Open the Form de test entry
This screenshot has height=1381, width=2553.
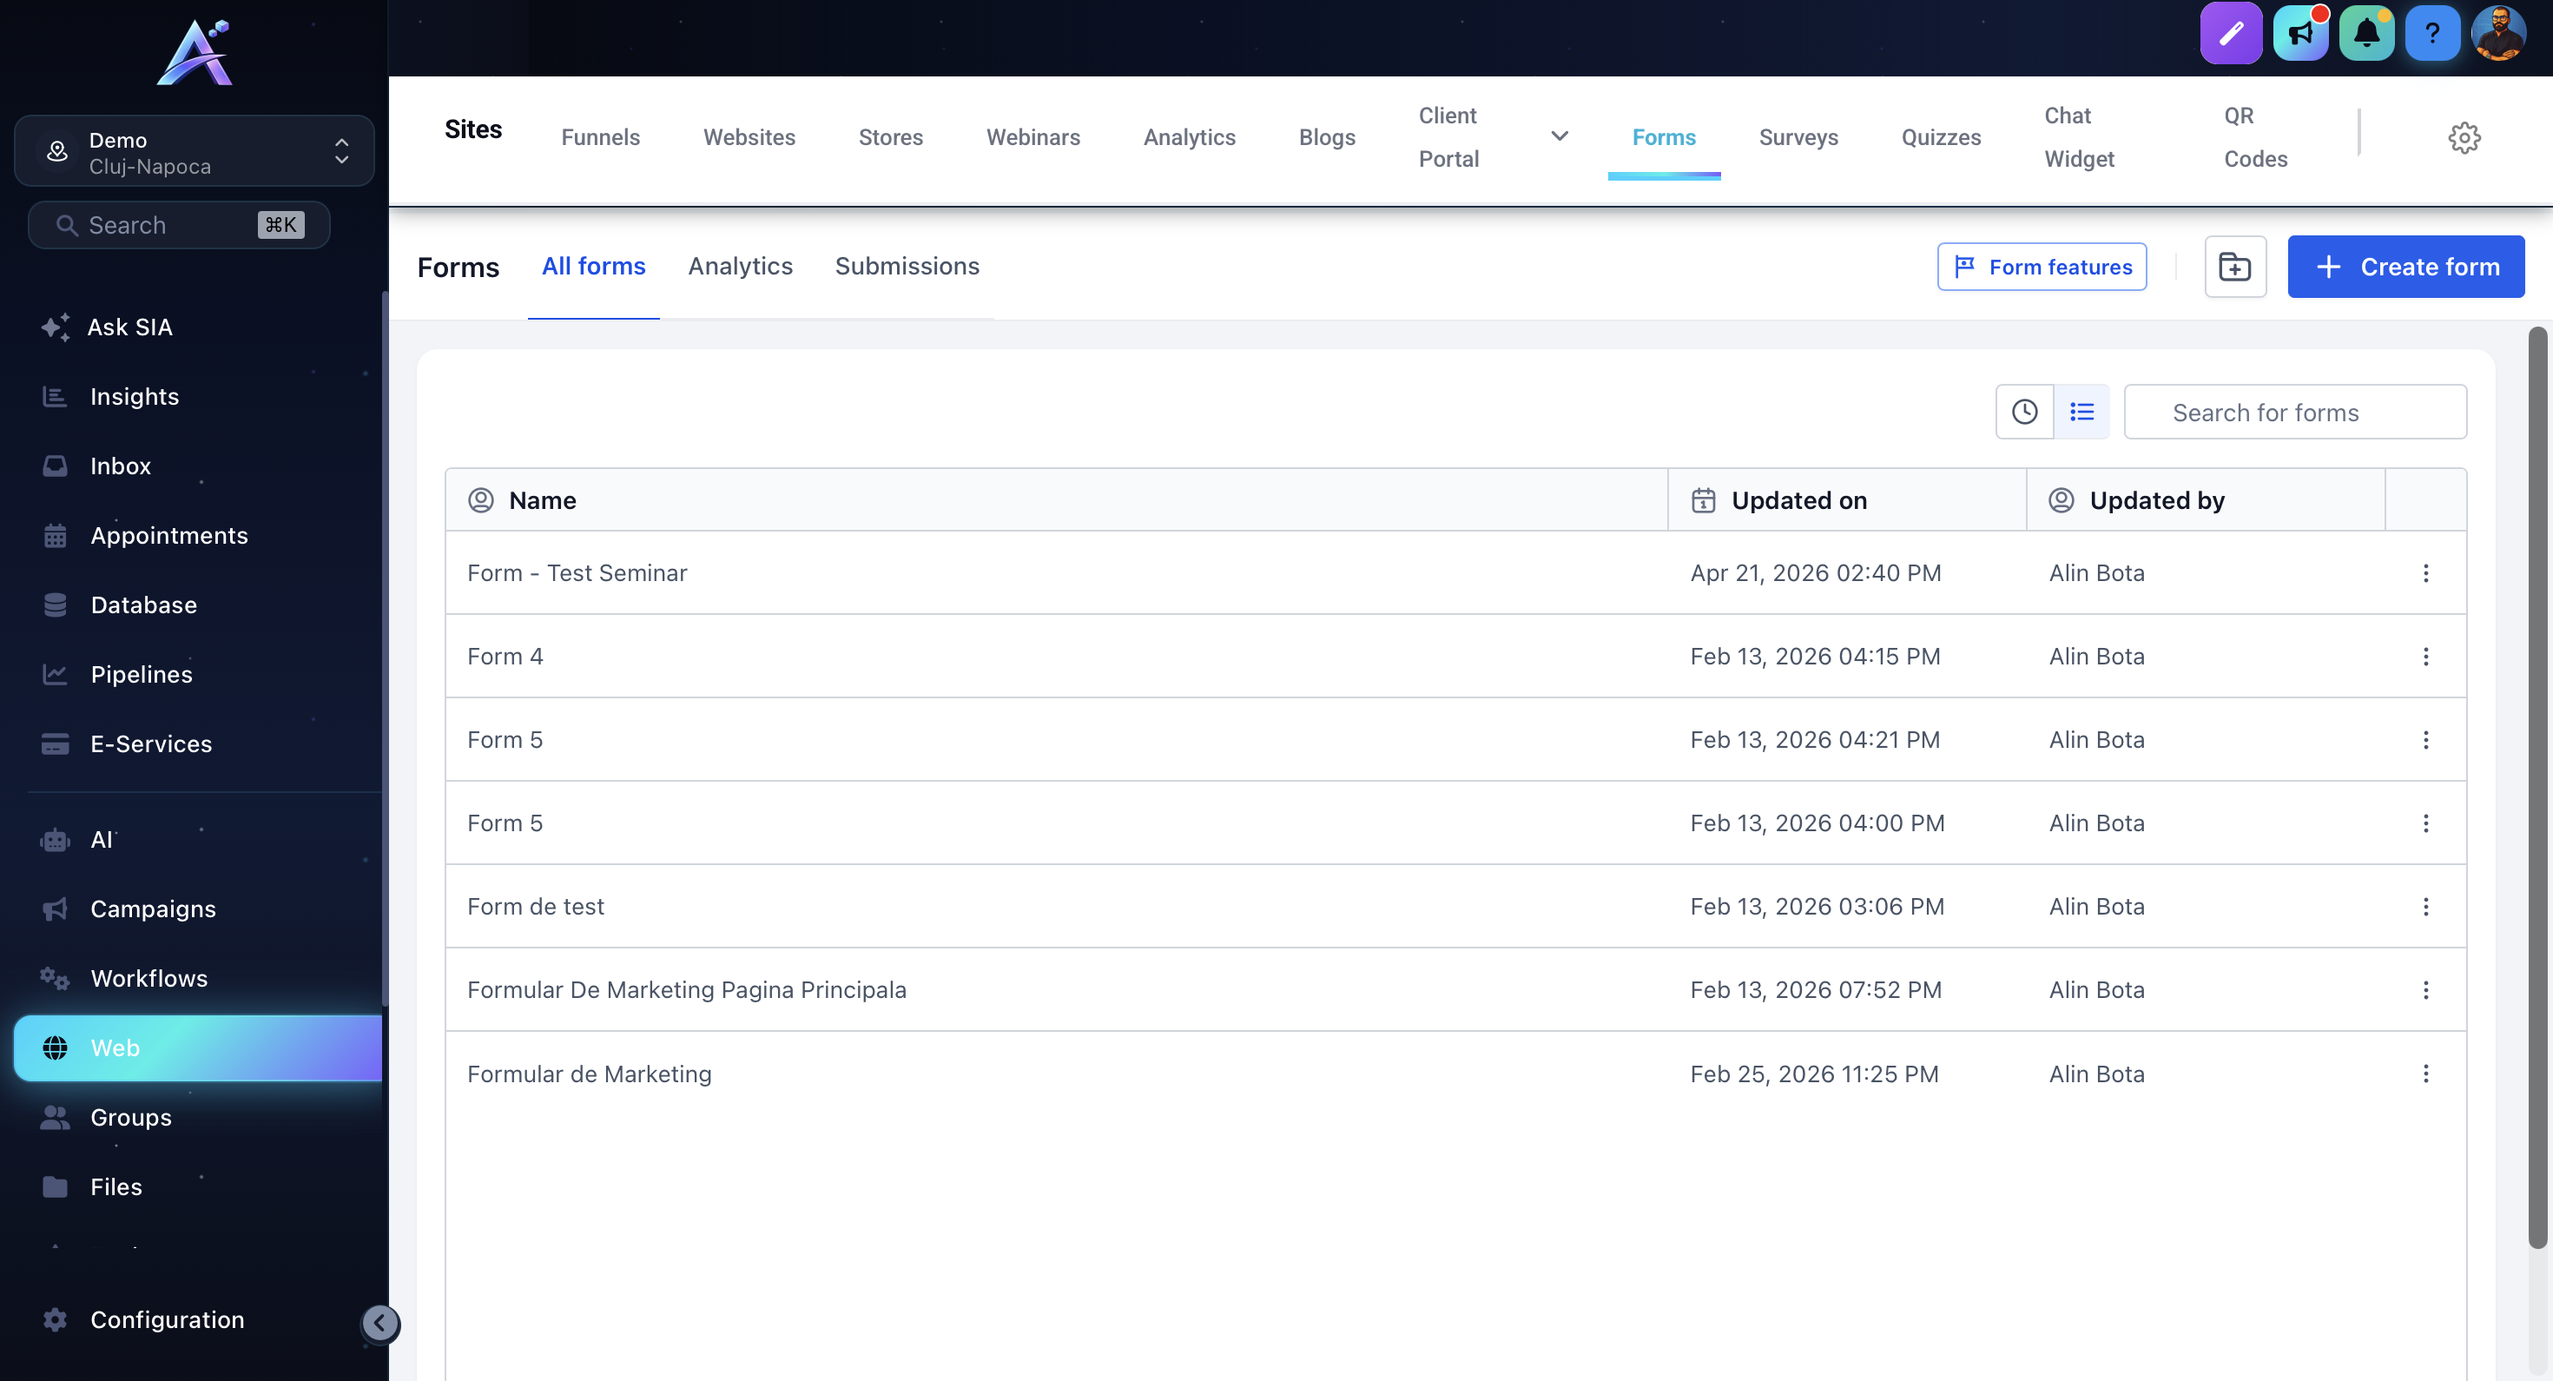pyautogui.click(x=535, y=906)
